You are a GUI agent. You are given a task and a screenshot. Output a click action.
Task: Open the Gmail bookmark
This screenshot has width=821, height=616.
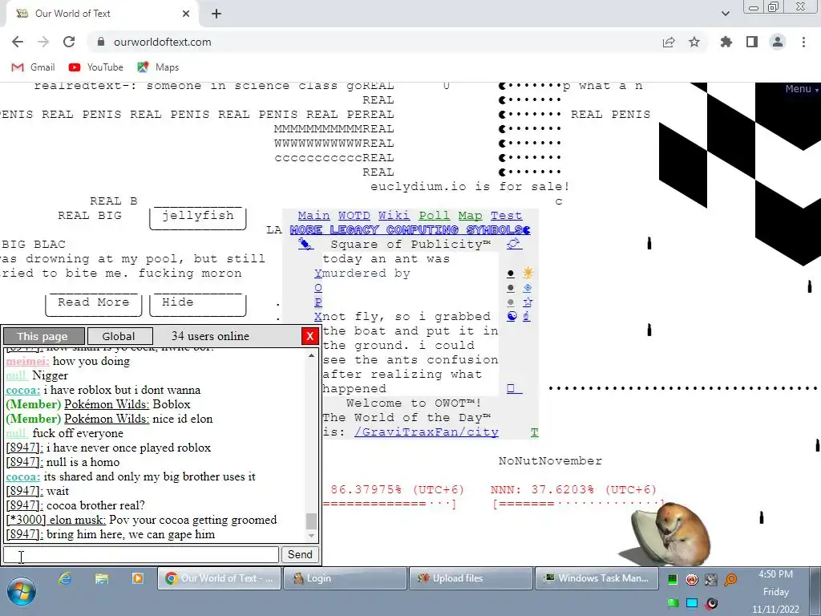33,67
